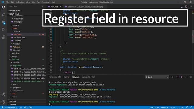Open the File menu
Image resolution: width=194 pixels, height=109 pixels.
[x=7, y=2]
